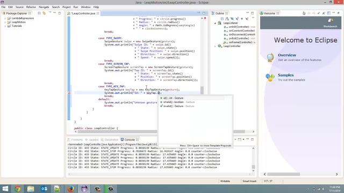The image size is (344, 193).
Task: Close the LeapController.java editor tab
Action: (x=98, y=13)
